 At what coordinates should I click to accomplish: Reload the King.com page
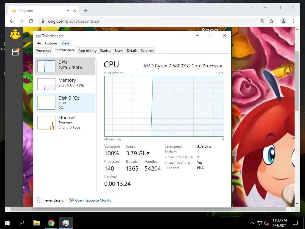click(x=31, y=21)
